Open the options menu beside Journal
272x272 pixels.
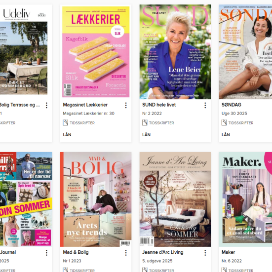46,253
